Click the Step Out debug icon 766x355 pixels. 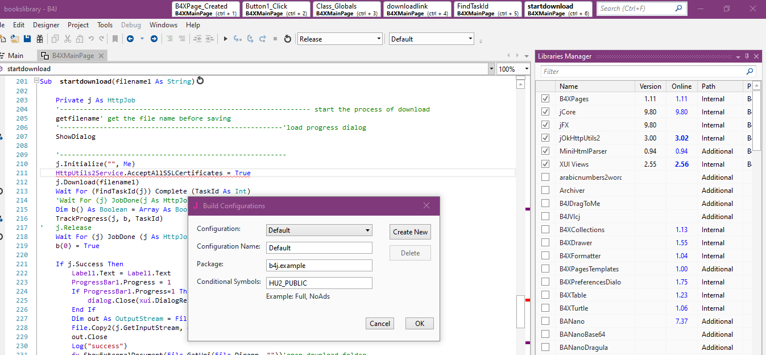[x=263, y=39]
